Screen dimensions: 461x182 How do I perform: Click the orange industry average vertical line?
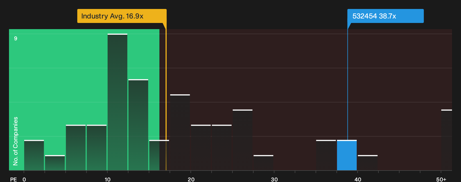click(x=166, y=97)
